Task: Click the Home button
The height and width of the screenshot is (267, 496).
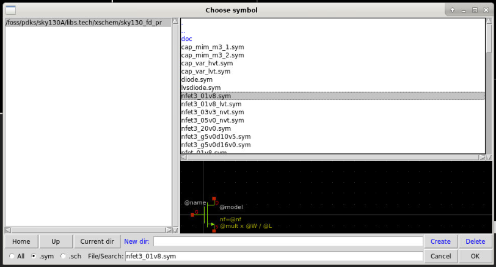Action: pyautogui.click(x=21, y=241)
